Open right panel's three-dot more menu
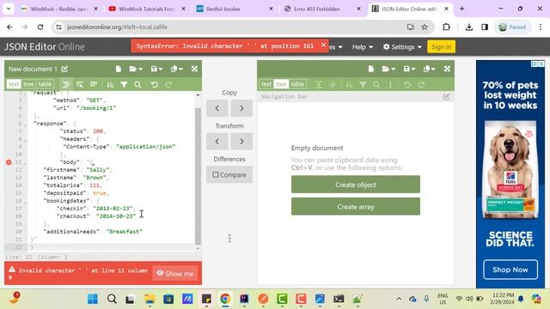This screenshot has width=550, height=309. (390, 84)
